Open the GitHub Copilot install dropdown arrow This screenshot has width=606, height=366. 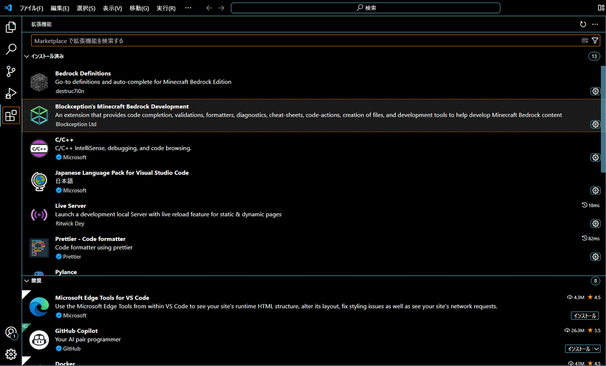point(596,349)
